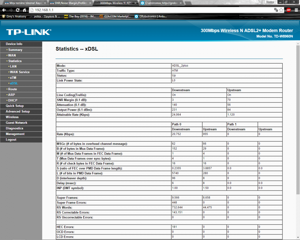Open the Summary page
The width and height of the screenshot is (300, 240).
coord(21,50)
